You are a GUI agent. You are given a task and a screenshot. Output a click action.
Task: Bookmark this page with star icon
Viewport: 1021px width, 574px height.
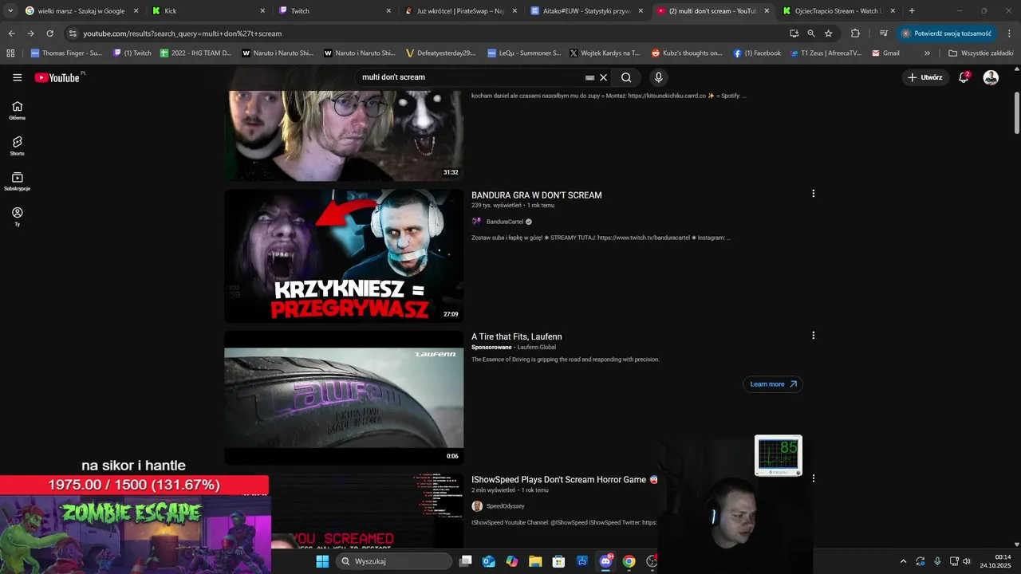[x=829, y=33]
